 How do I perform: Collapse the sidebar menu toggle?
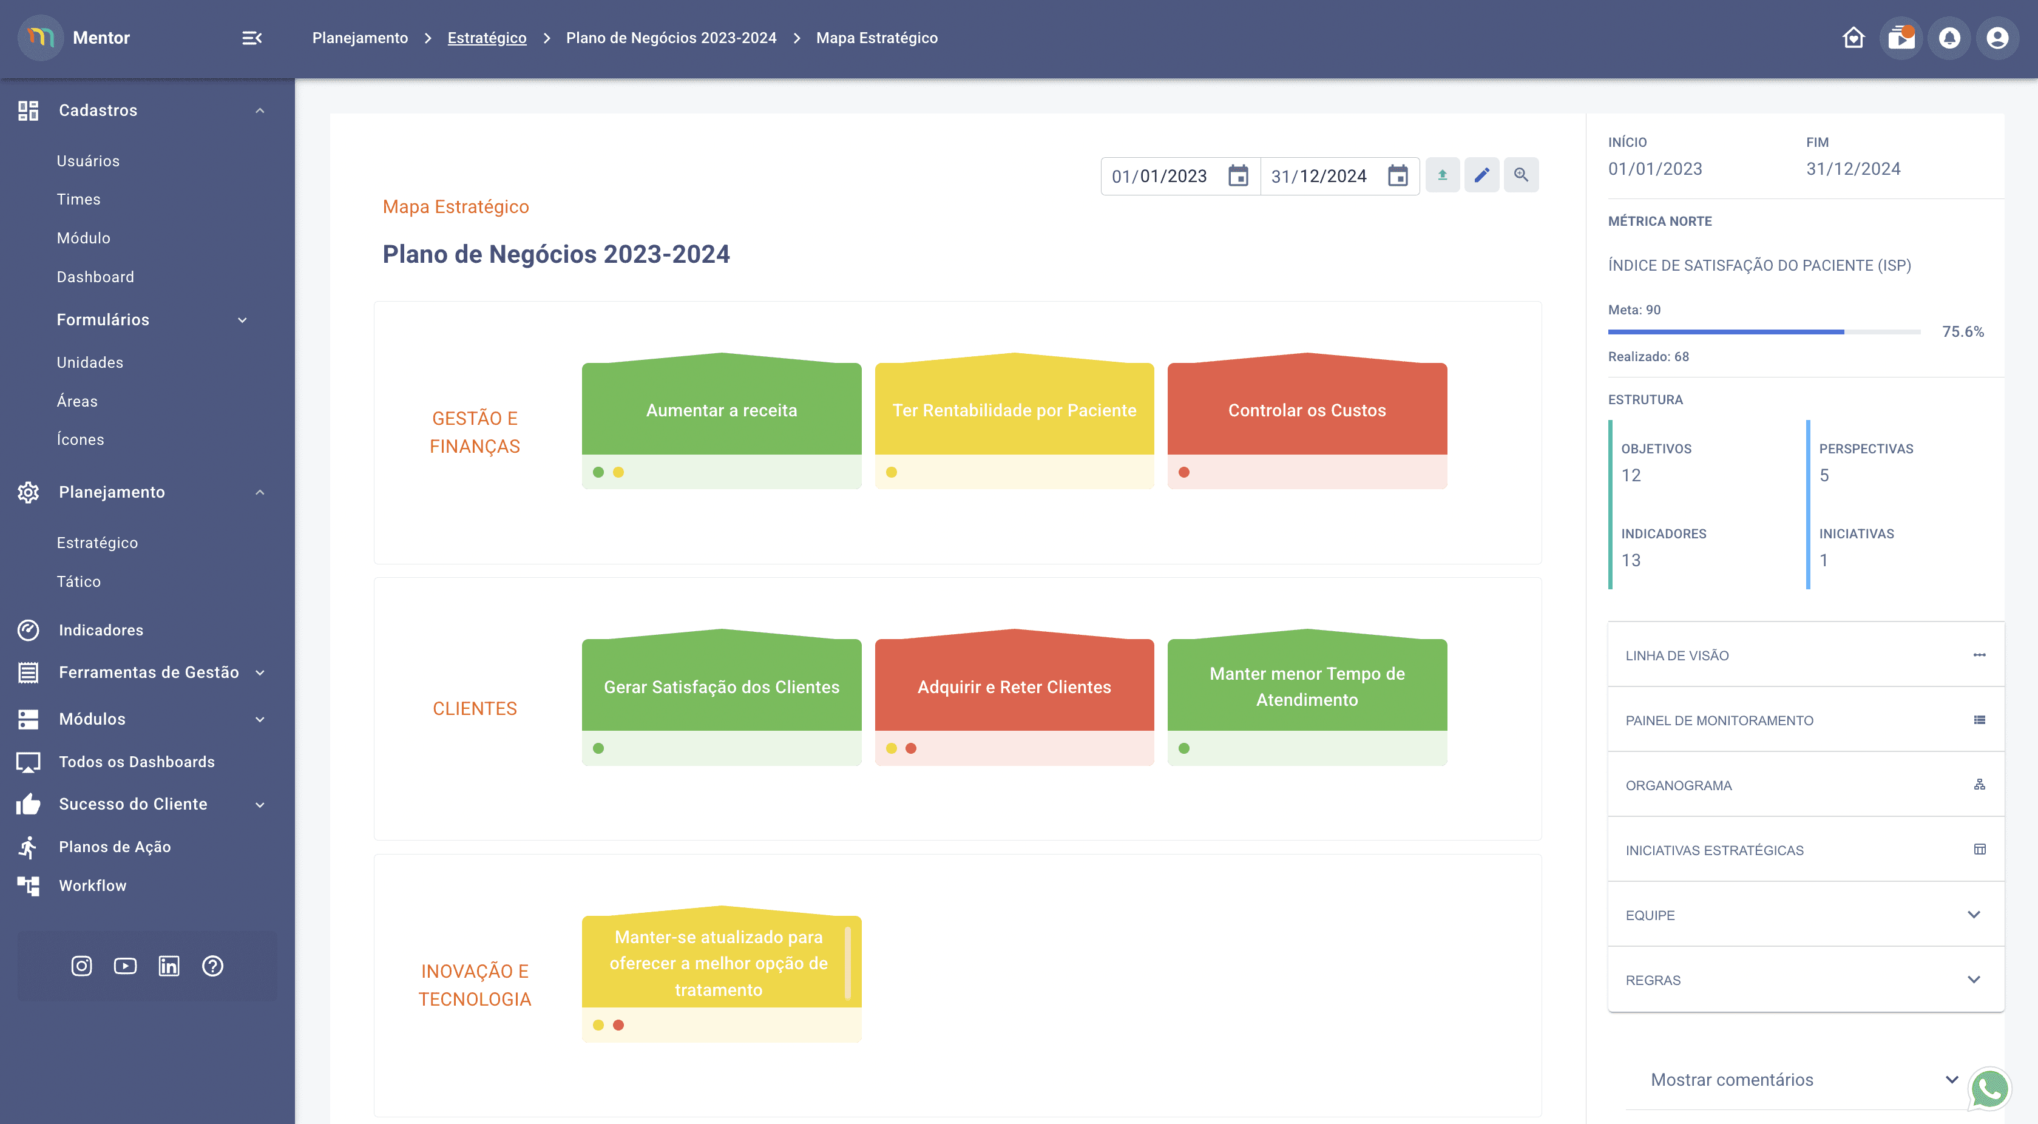click(252, 38)
